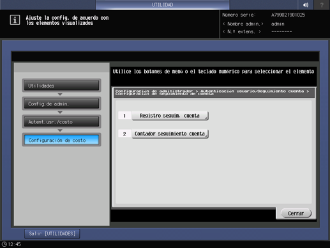Open the UTILIDAD tab at the top
The image size is (330, 248).
(162, 4)
